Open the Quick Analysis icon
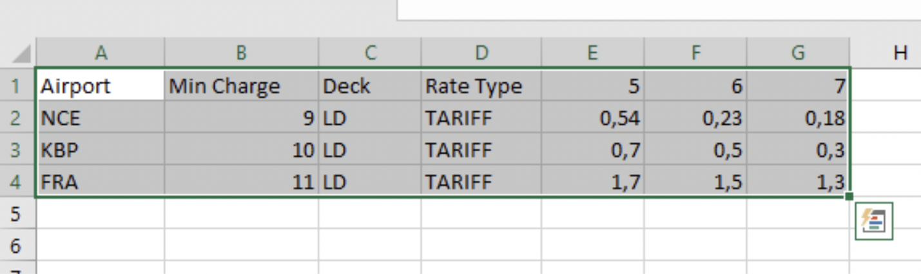 click(x=873, y=222)
